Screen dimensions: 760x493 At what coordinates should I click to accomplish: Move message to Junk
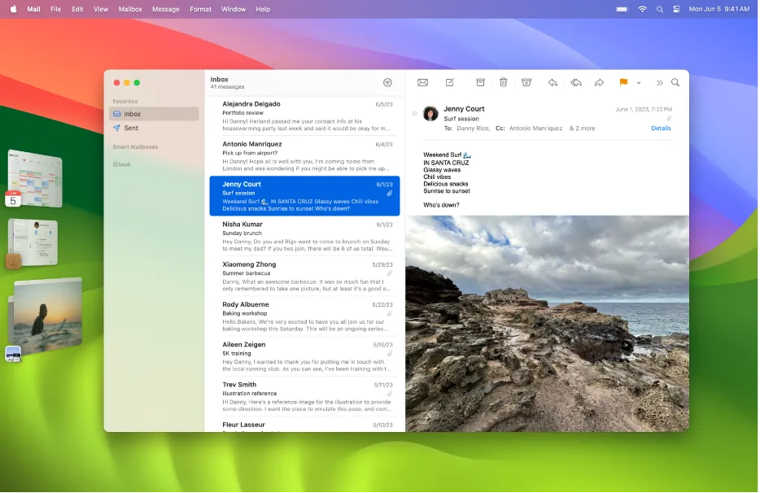pyautogui.click(x=526, y=82)
